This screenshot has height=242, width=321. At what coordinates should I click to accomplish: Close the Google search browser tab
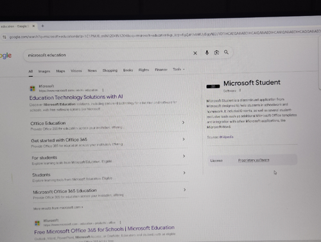[33, 26]
